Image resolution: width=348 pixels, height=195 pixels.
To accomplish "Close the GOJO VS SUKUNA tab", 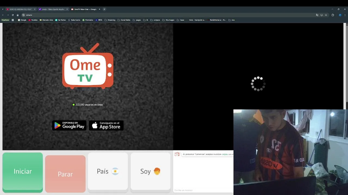I will 35,9.
